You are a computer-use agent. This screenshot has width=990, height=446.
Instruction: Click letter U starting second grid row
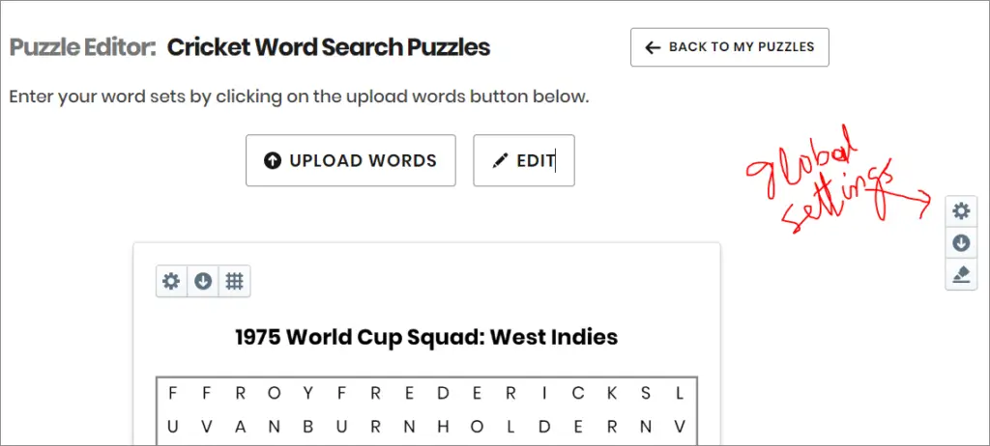172,427
